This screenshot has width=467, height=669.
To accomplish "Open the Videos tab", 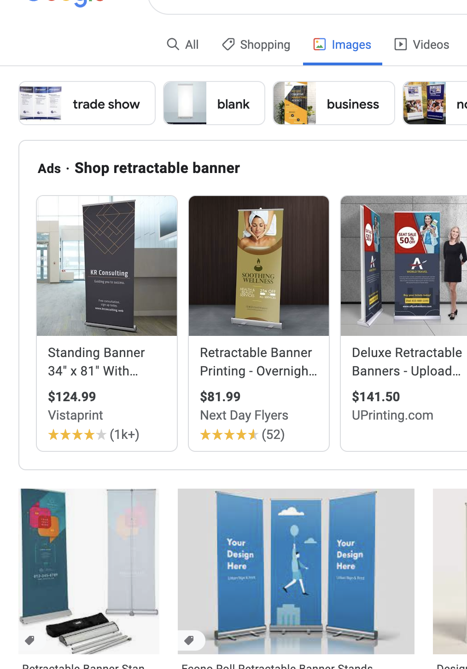I will 421,45.
